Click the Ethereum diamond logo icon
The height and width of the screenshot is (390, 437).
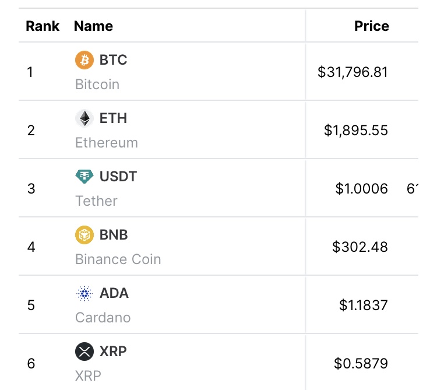pyautogui.click(x=84, y=118)
